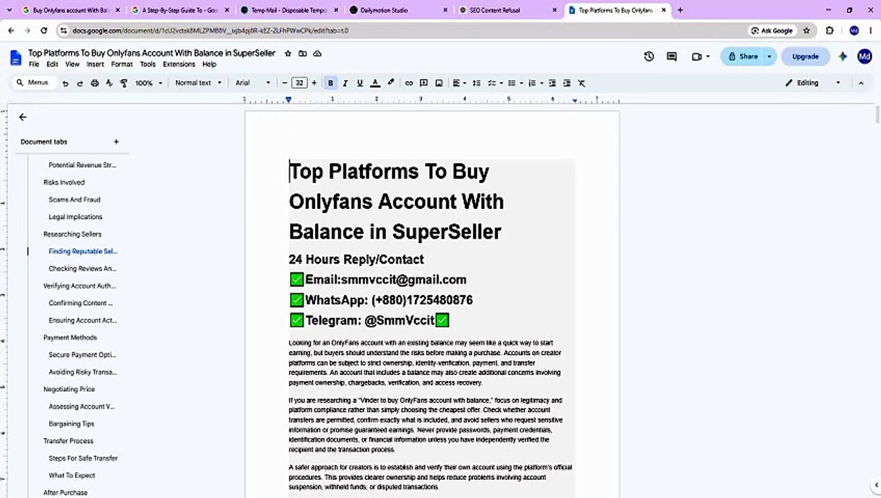Open the File menu
881x498 pixels.
pos(34,64)
